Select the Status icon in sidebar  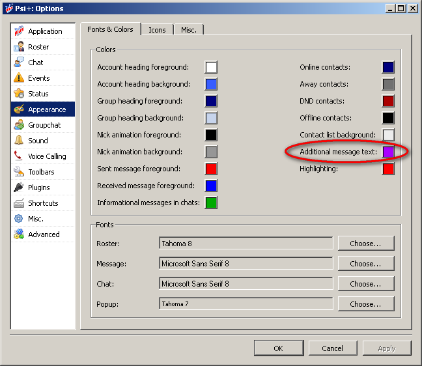coord(19,94)
